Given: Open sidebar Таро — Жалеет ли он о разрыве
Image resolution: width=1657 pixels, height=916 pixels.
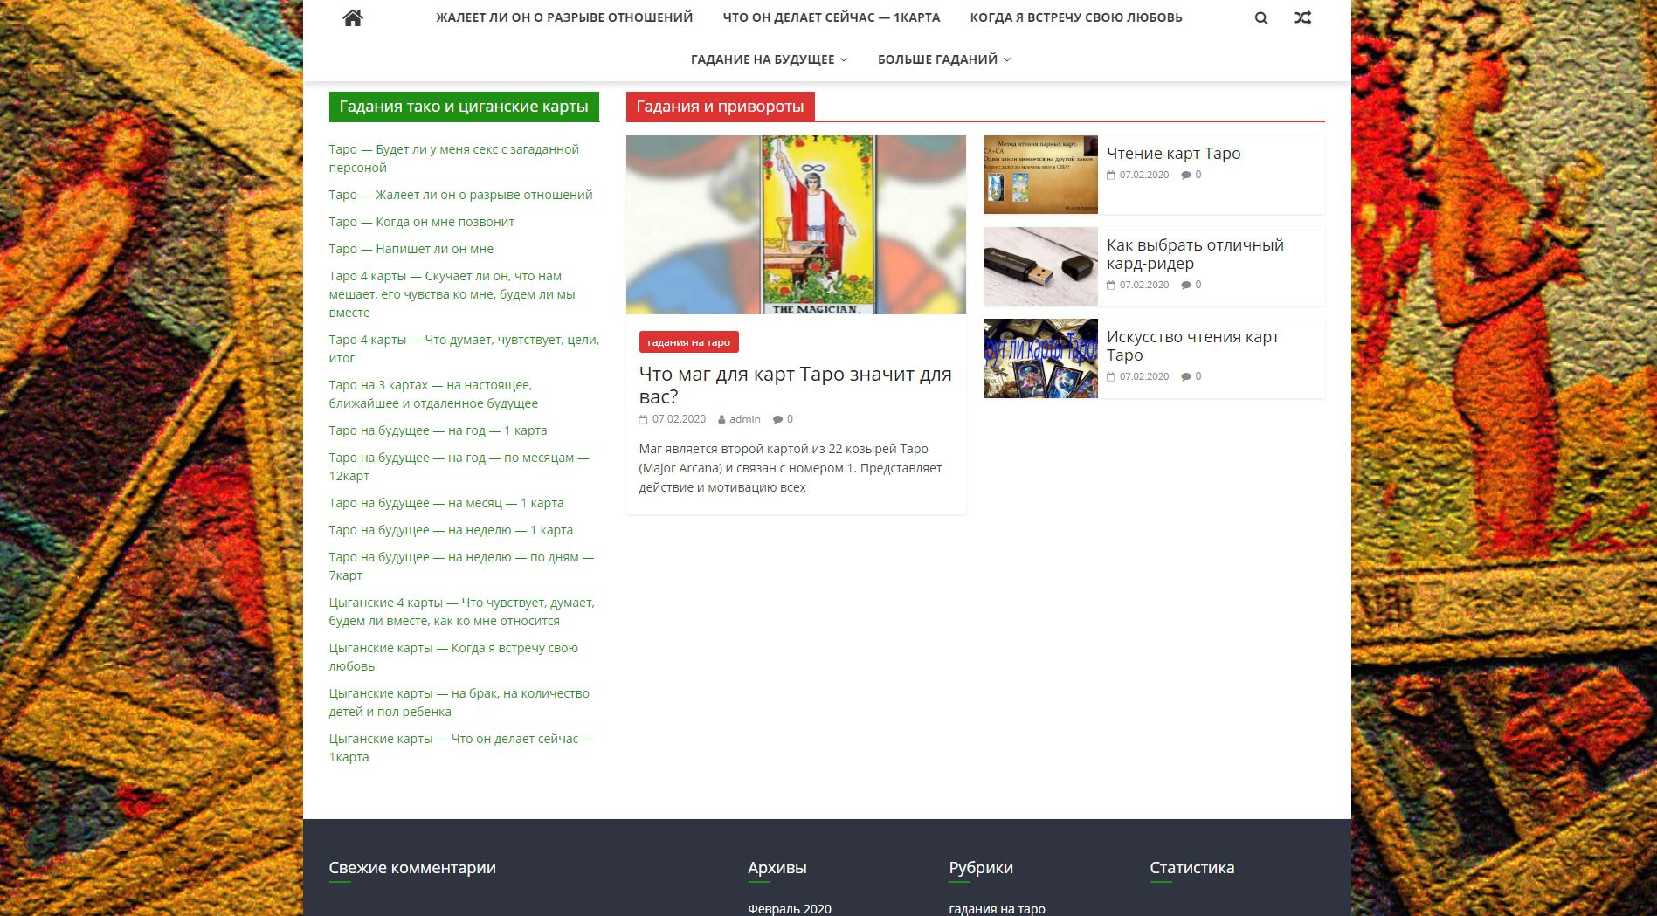Looking at the screenshot, I should coord(460,195).
